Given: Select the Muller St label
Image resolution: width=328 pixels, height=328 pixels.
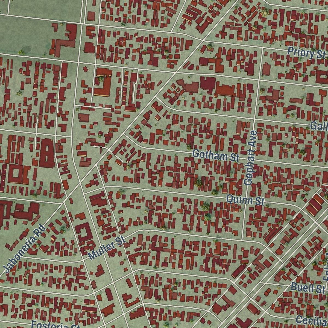Looking at the screenshot, I should (107, 248).
